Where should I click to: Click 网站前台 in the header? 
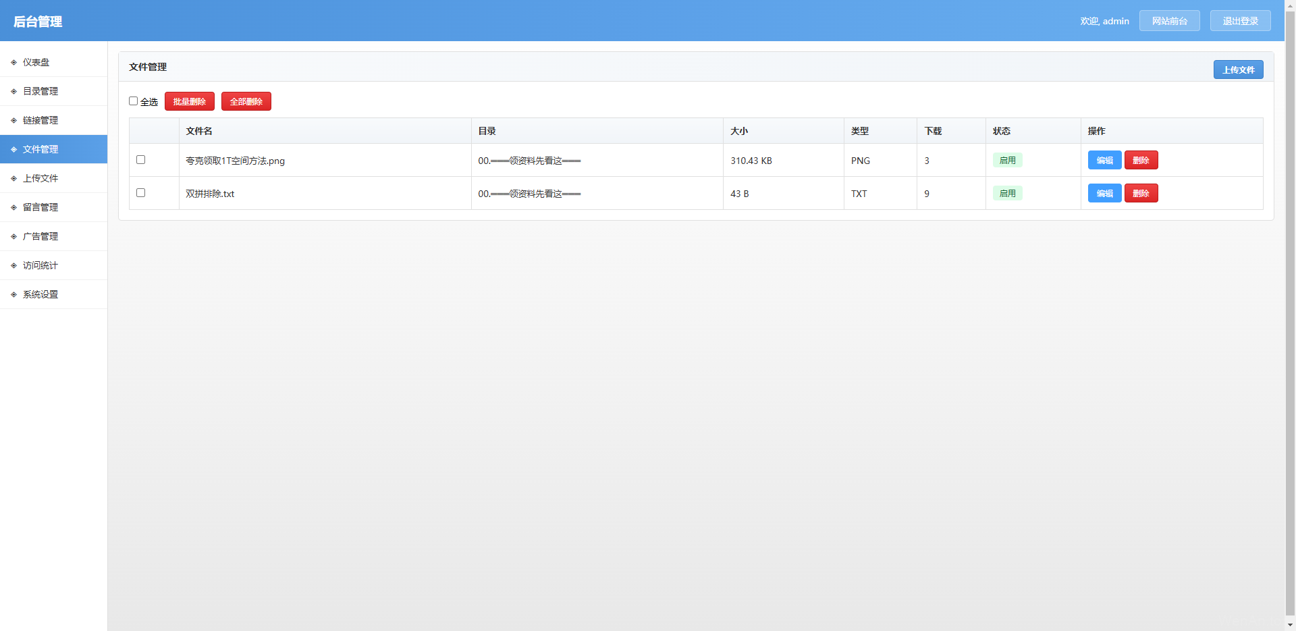coord(1169,21)
